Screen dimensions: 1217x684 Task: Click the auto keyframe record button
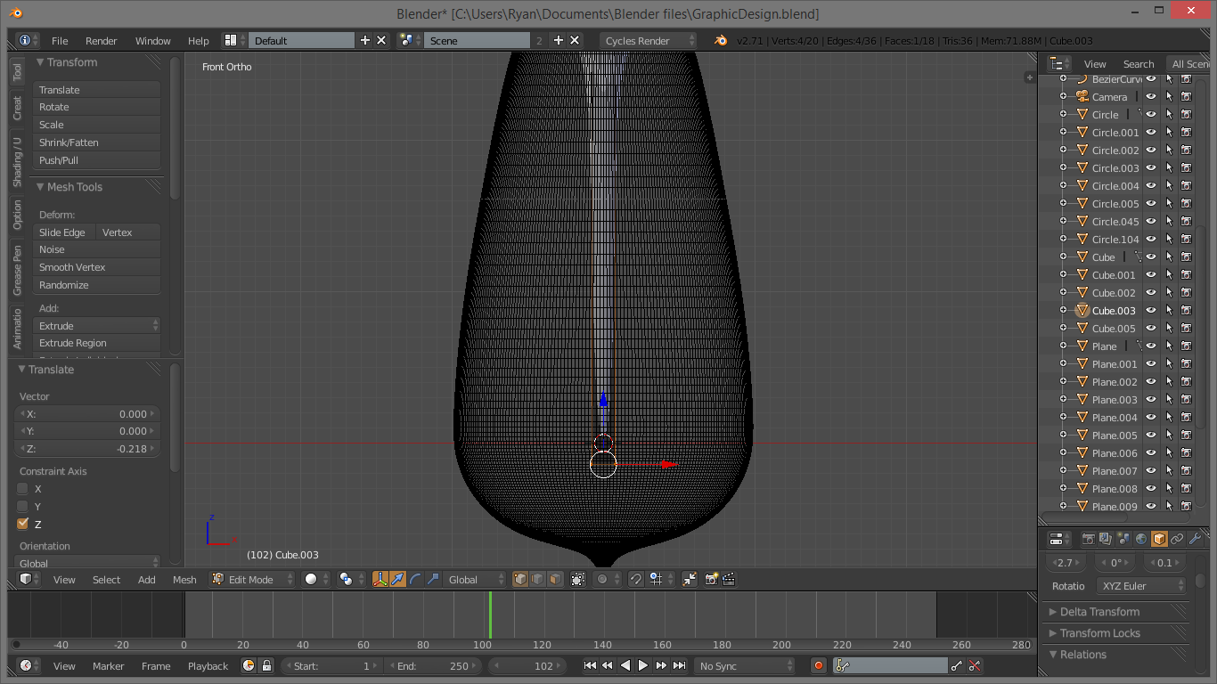(x=819, y=665)
